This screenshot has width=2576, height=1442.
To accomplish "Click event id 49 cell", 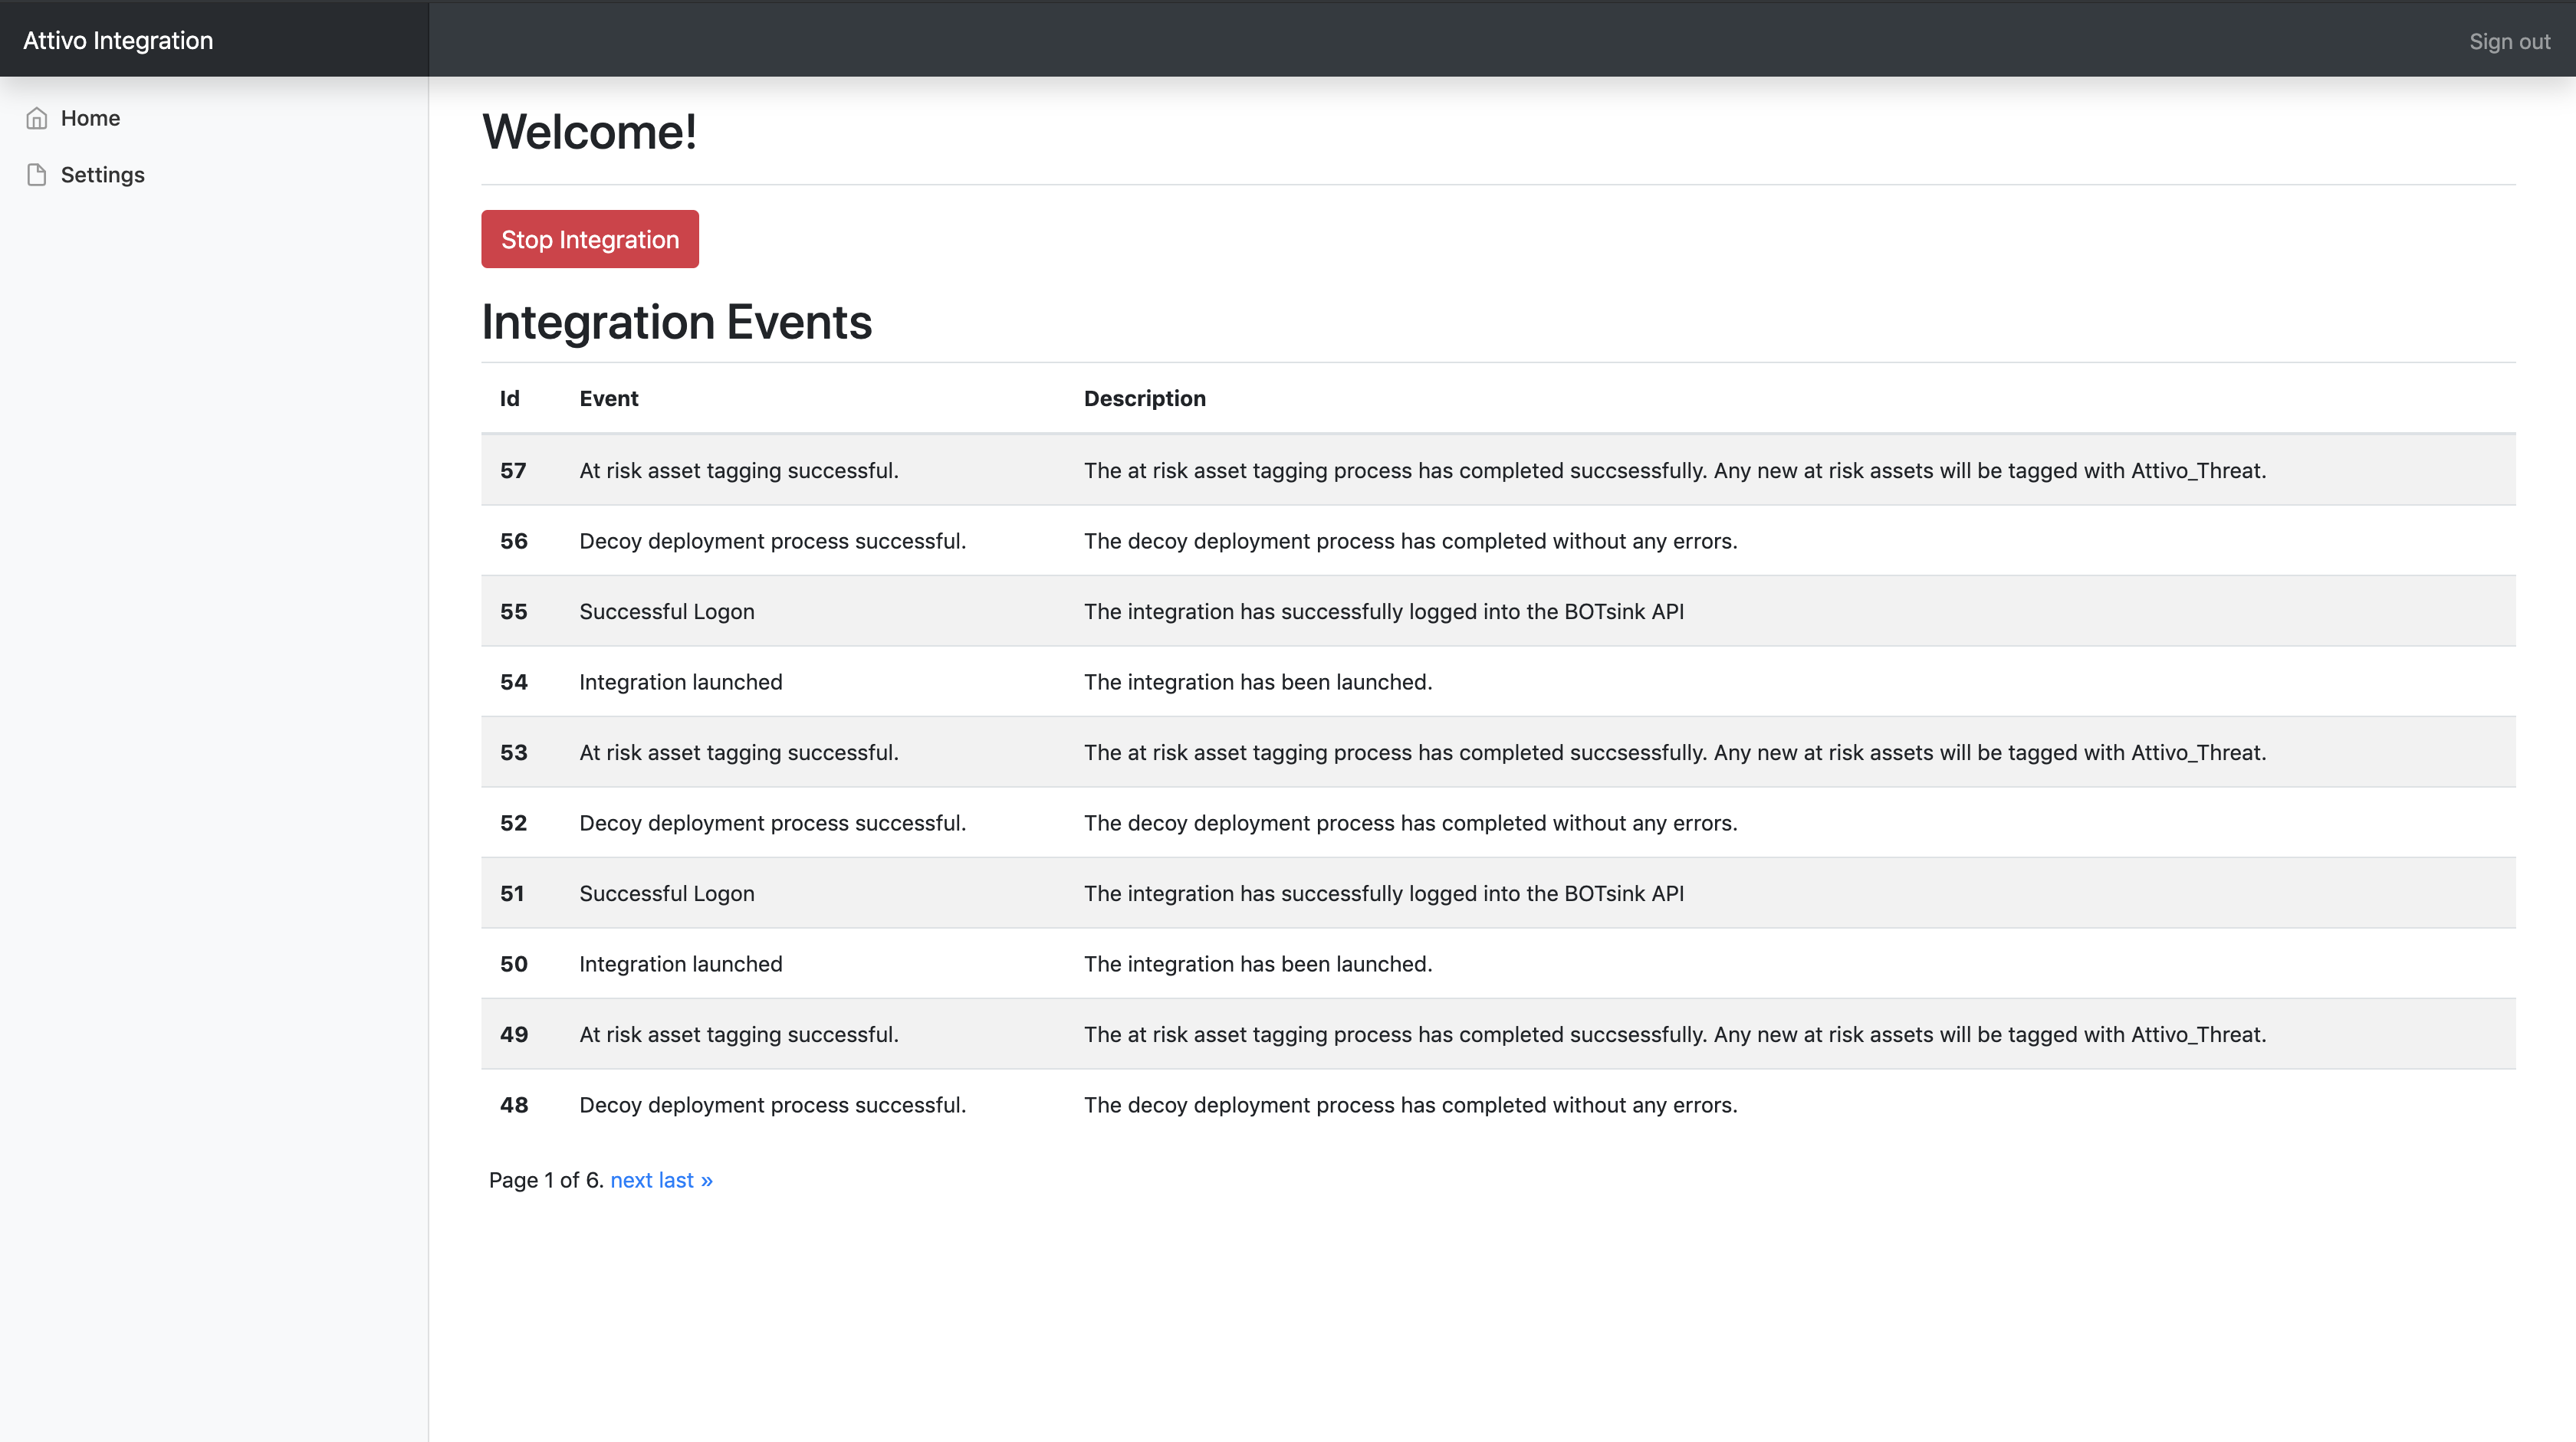I will tap(513, 1034).
